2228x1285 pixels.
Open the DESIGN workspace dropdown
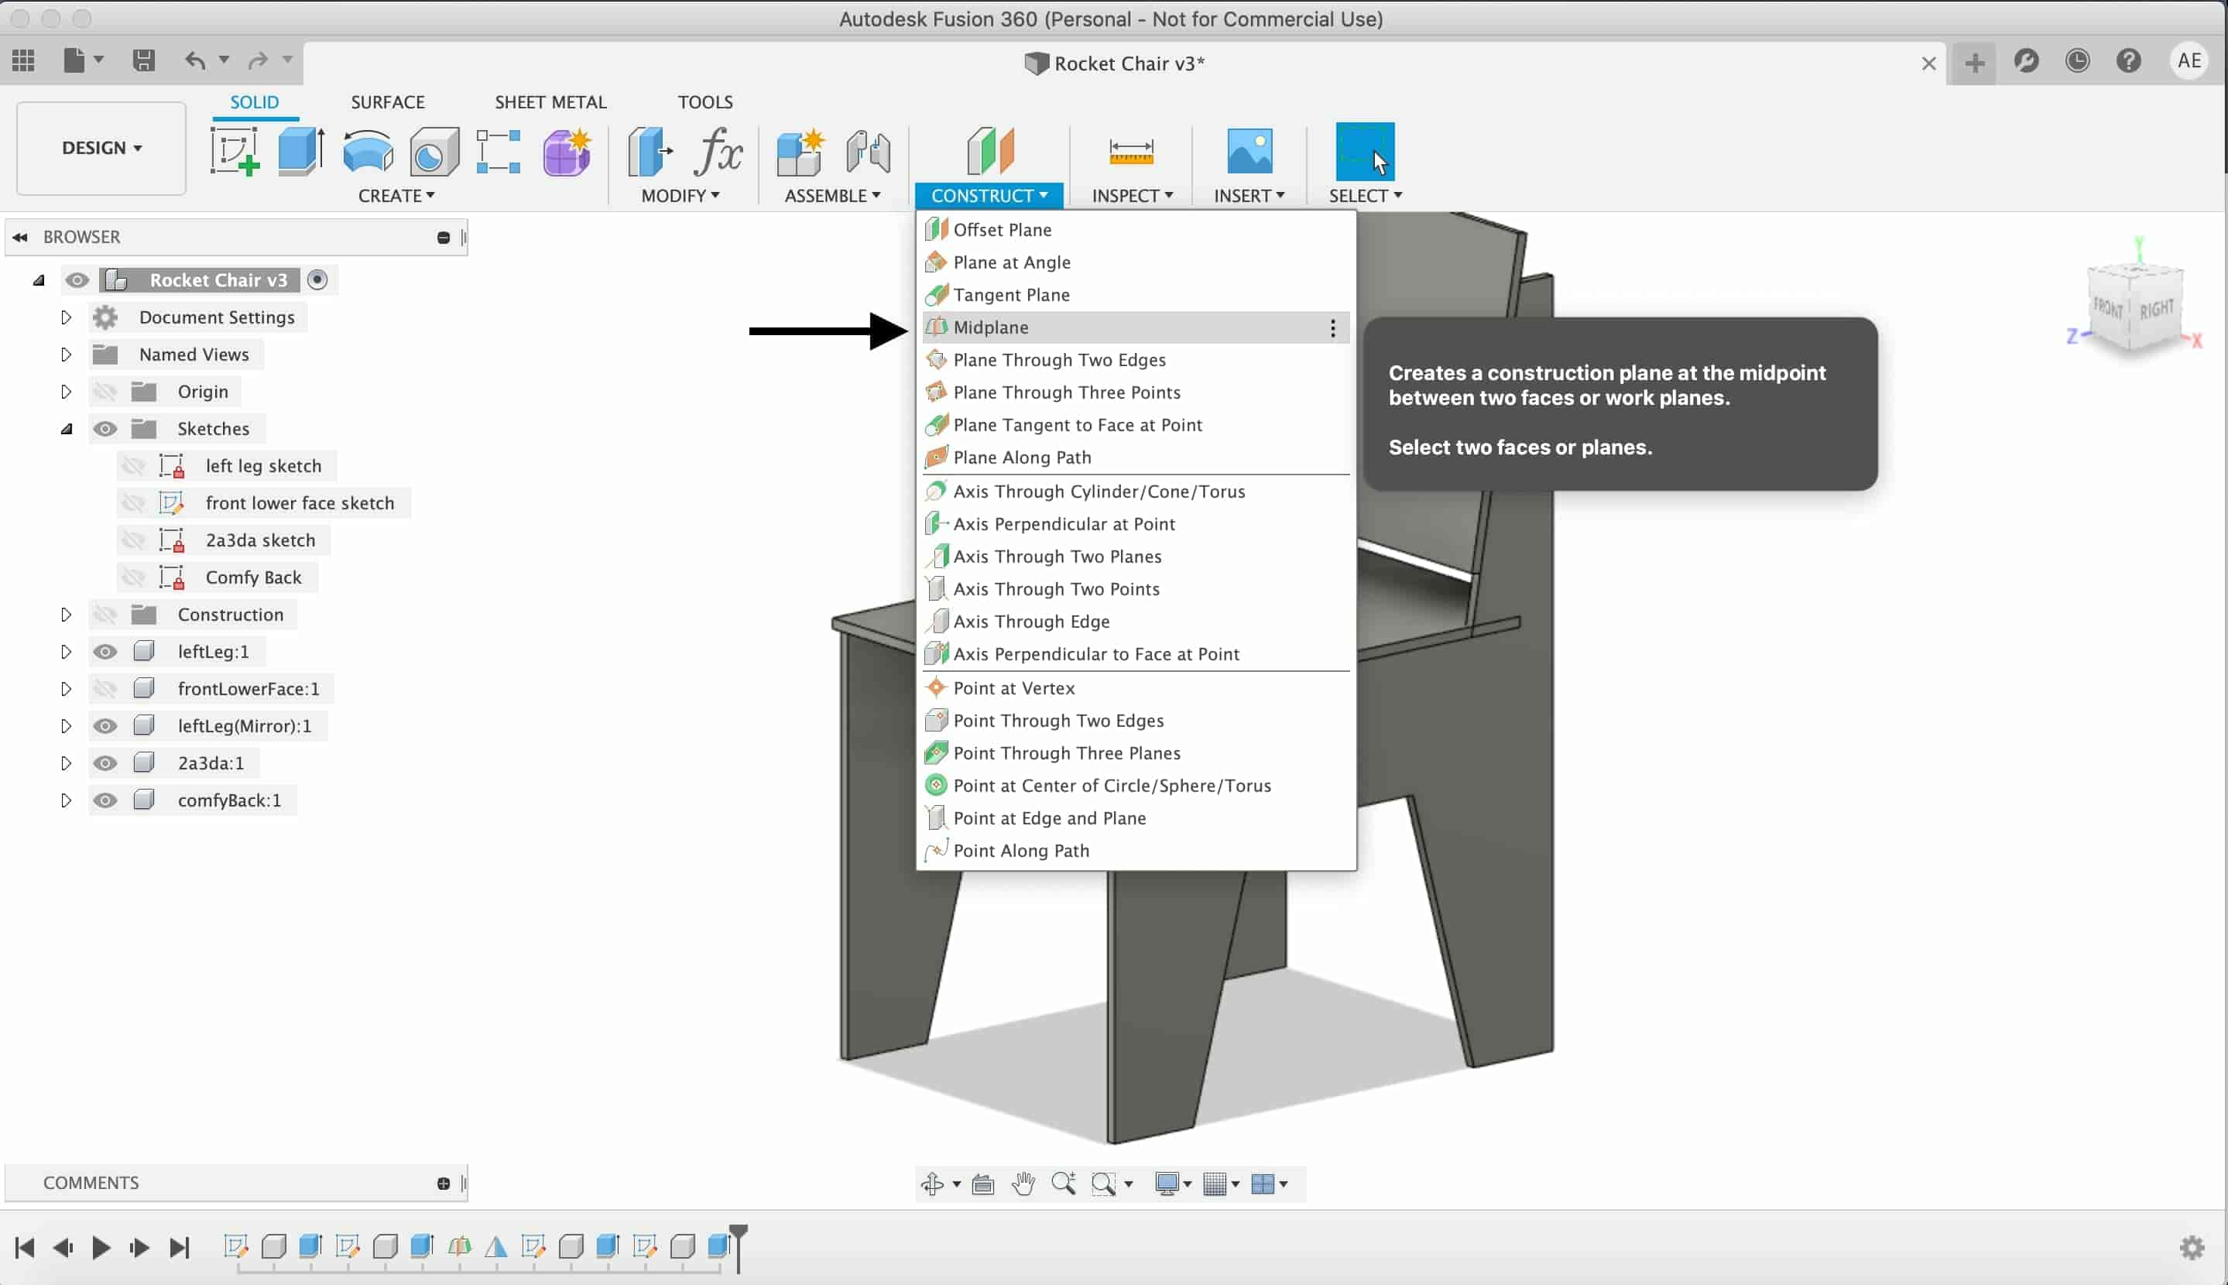101,147
